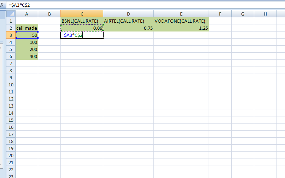Select row 12 header
The image size is (285, 178).
(x=11, y=99)
